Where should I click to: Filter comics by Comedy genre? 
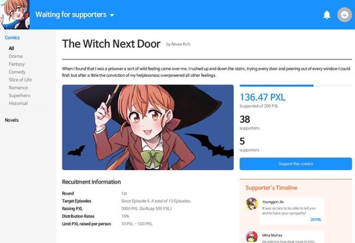[17, 72]
